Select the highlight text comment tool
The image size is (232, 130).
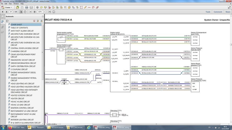click(45, 7)
